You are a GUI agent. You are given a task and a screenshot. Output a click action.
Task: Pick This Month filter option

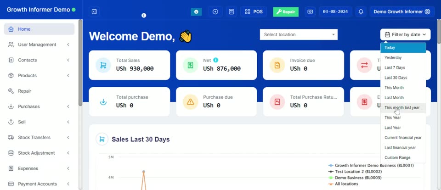[403, 88]
